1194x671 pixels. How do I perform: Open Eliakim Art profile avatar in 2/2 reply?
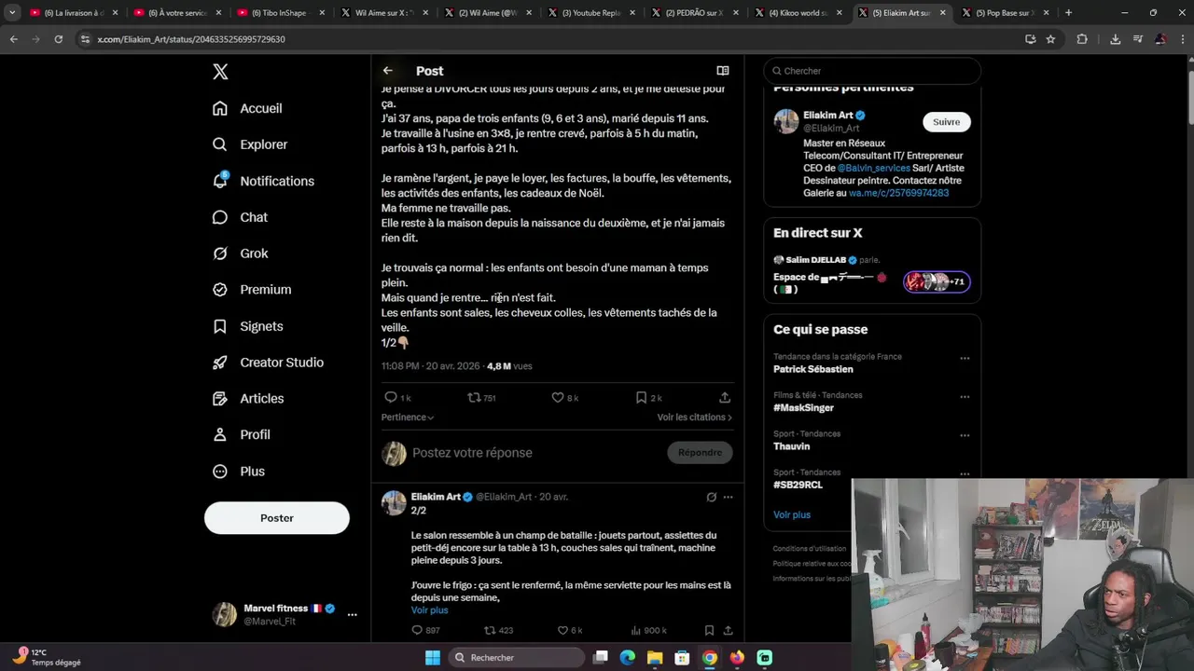(394, 503)
